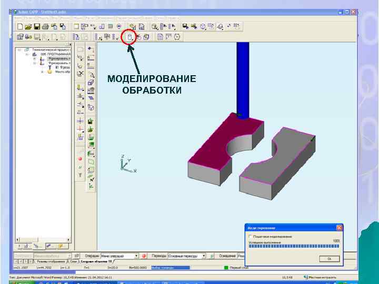The image size is (379, 284).
Task: Open the Основные переходы dropdown
Action: click(x=204, y=256)
